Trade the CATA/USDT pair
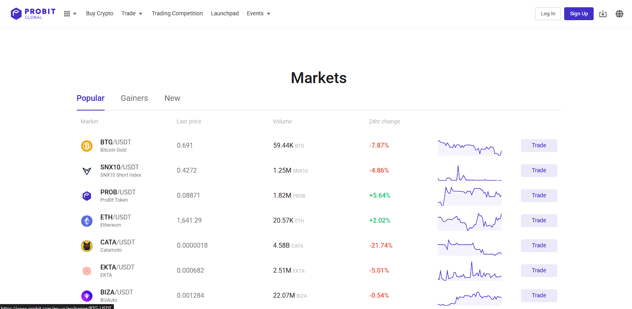Viewport: 632px width, 309px height. pos(539,246)
